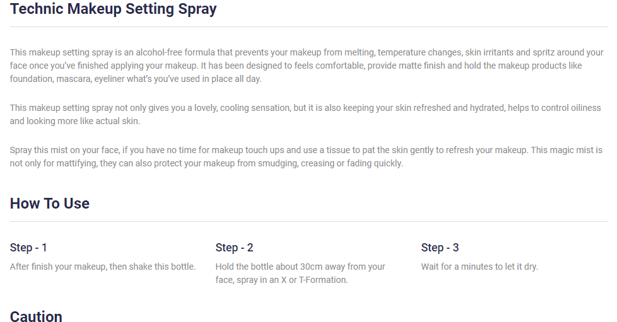Click the Step - 2 heading
The width and height of the screenshot is (617, 322).
(234, 248)
